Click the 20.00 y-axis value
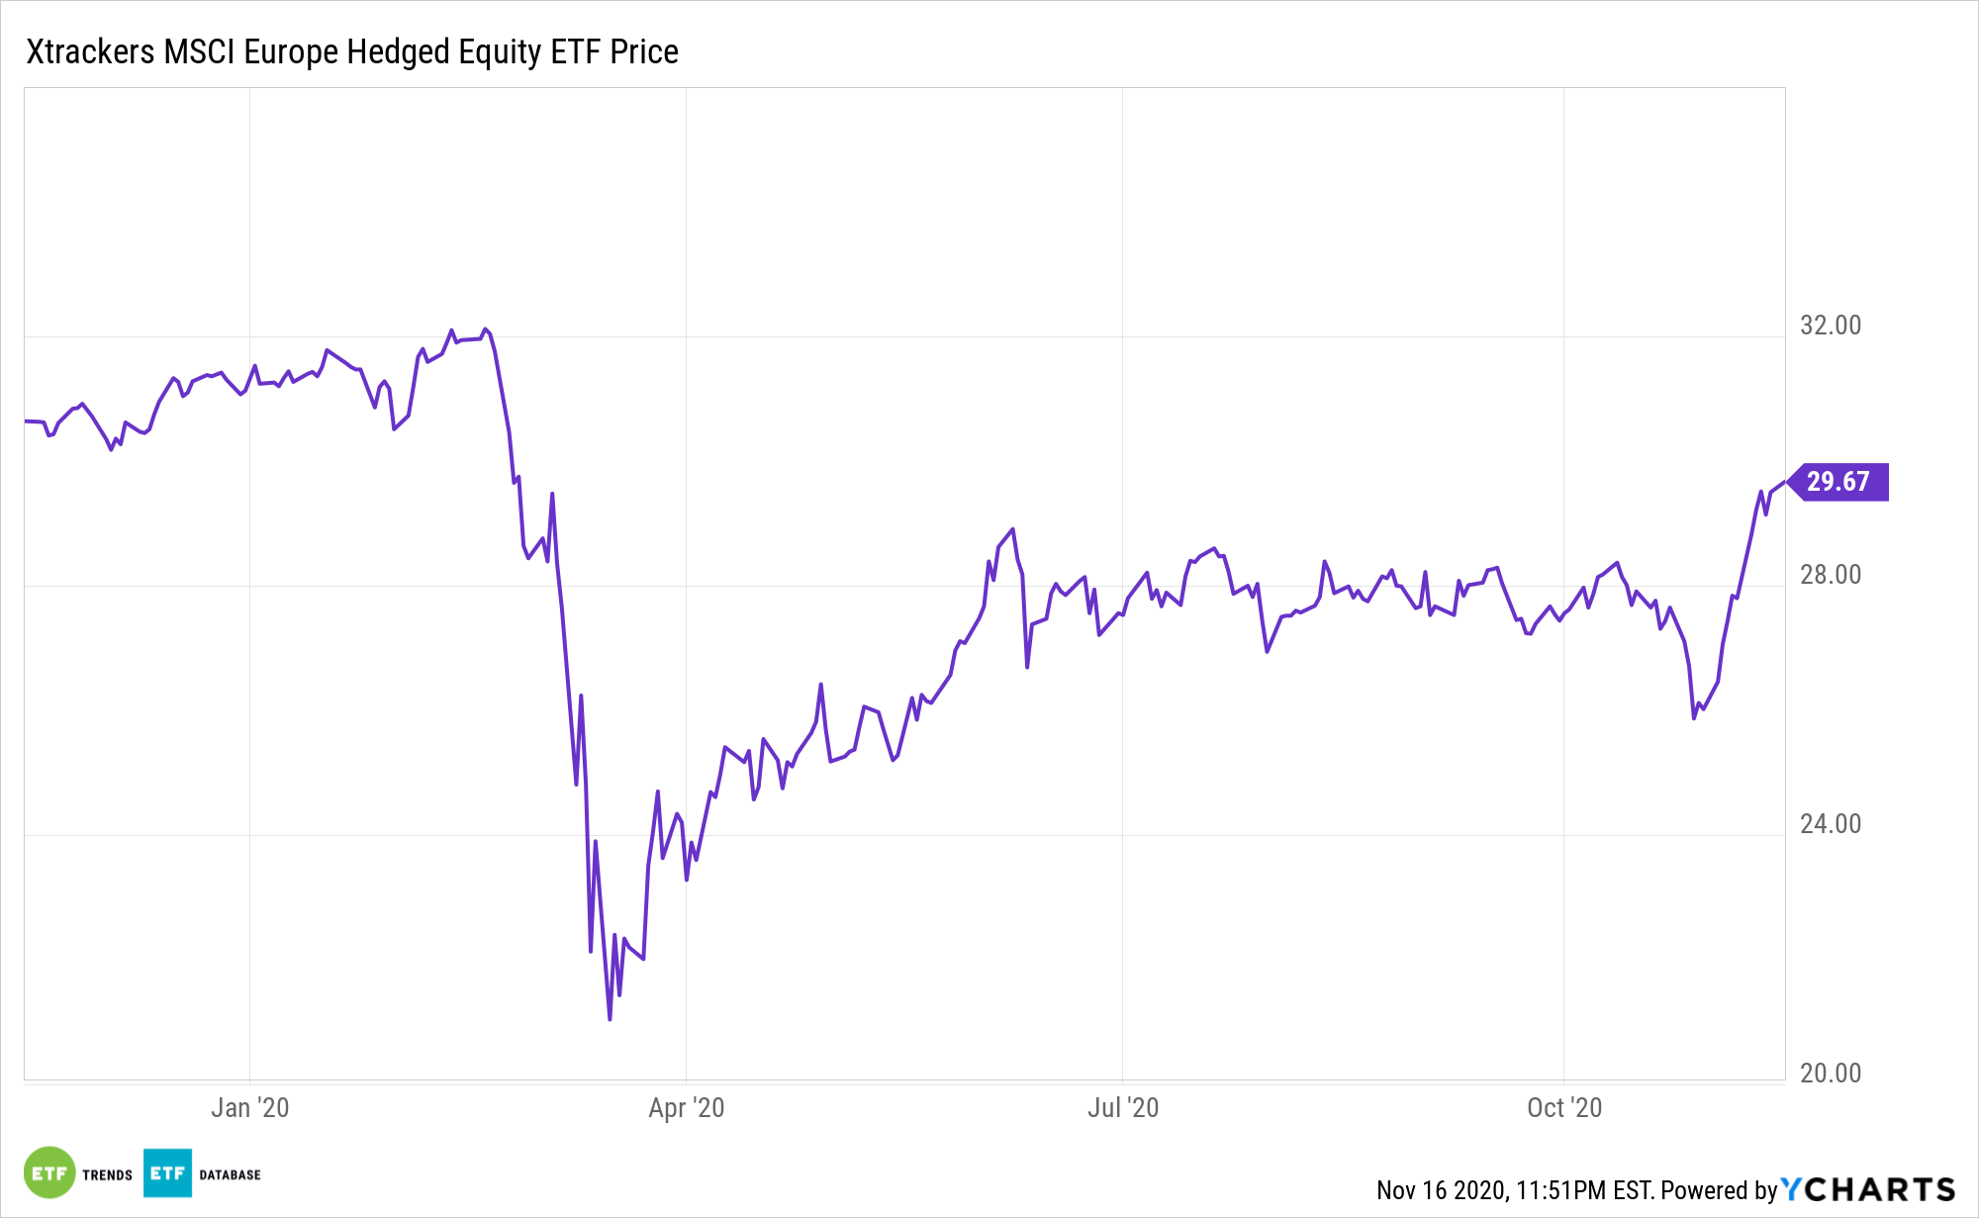 click(1830, 1074)
